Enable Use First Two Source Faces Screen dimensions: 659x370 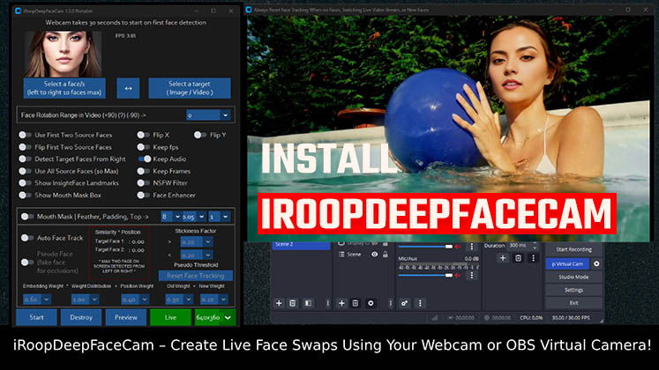[26, 135]
